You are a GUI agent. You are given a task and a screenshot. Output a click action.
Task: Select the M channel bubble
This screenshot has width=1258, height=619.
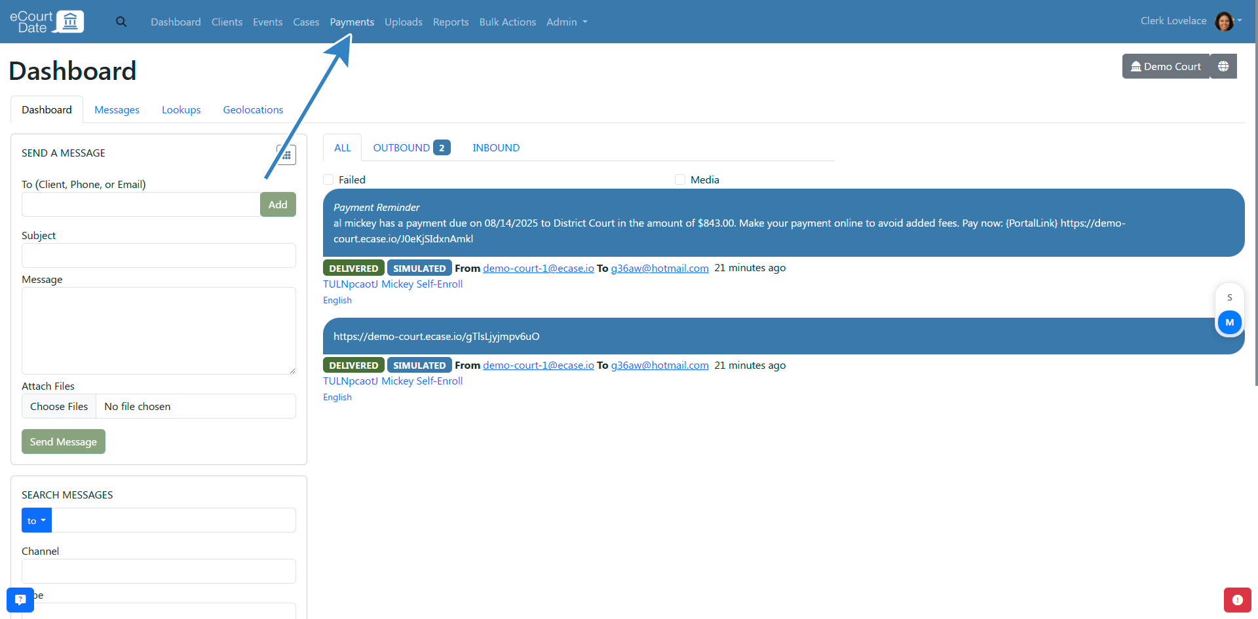tap(1230, 322)
